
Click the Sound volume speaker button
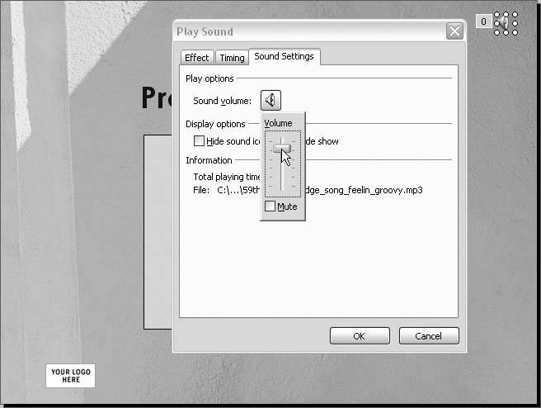point(270,101)
